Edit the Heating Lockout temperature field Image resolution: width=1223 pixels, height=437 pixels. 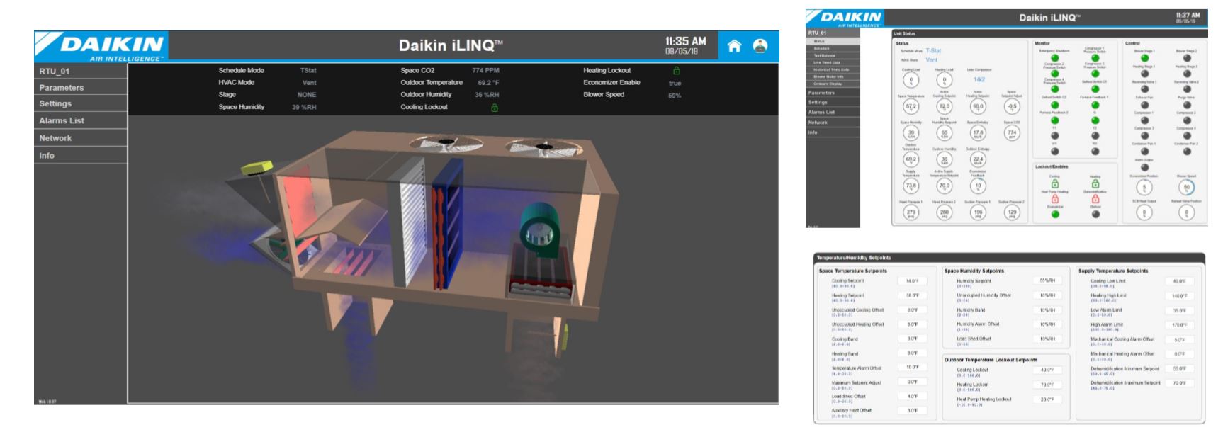click(1047, 385)
